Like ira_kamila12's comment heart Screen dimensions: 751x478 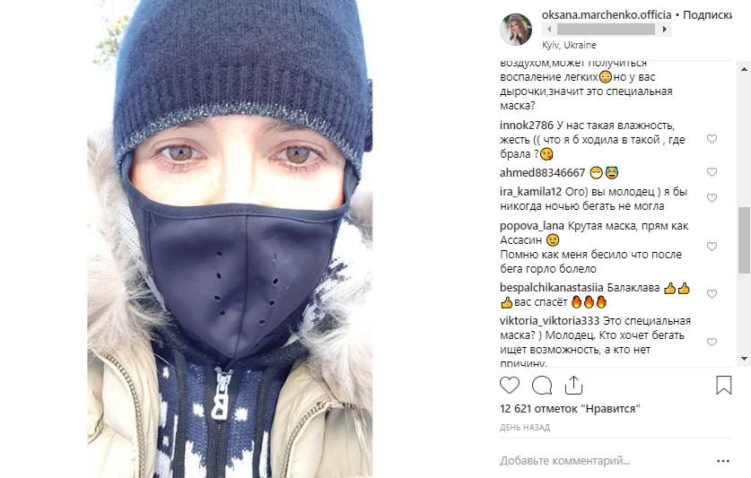(712, 198)
